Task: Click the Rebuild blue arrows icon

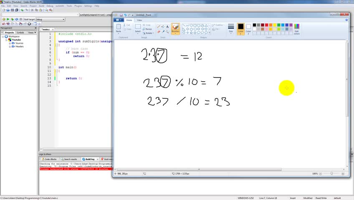Action: (16, 19)
